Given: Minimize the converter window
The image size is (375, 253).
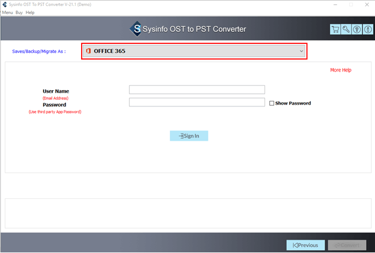Looking at the screenshot, I should [x=335, y=5].
